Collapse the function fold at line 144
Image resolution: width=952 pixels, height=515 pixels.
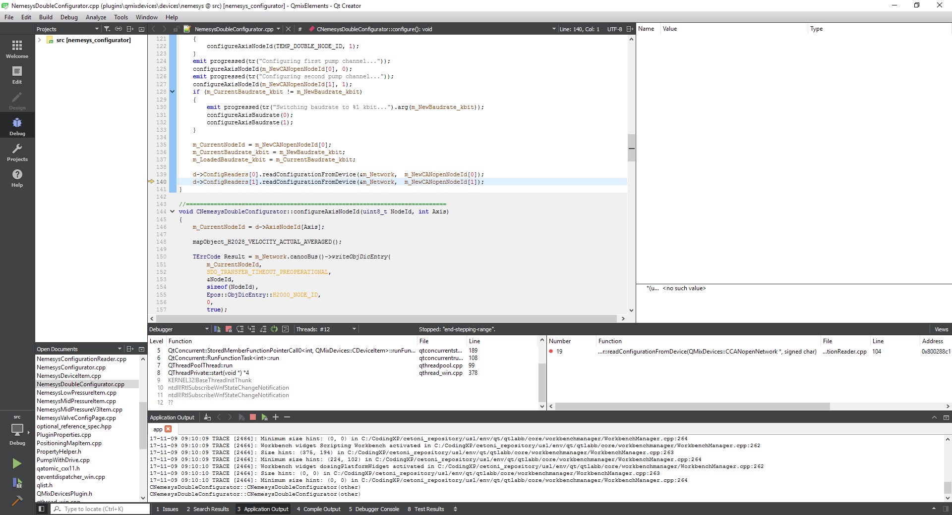(x=173, y=211)
